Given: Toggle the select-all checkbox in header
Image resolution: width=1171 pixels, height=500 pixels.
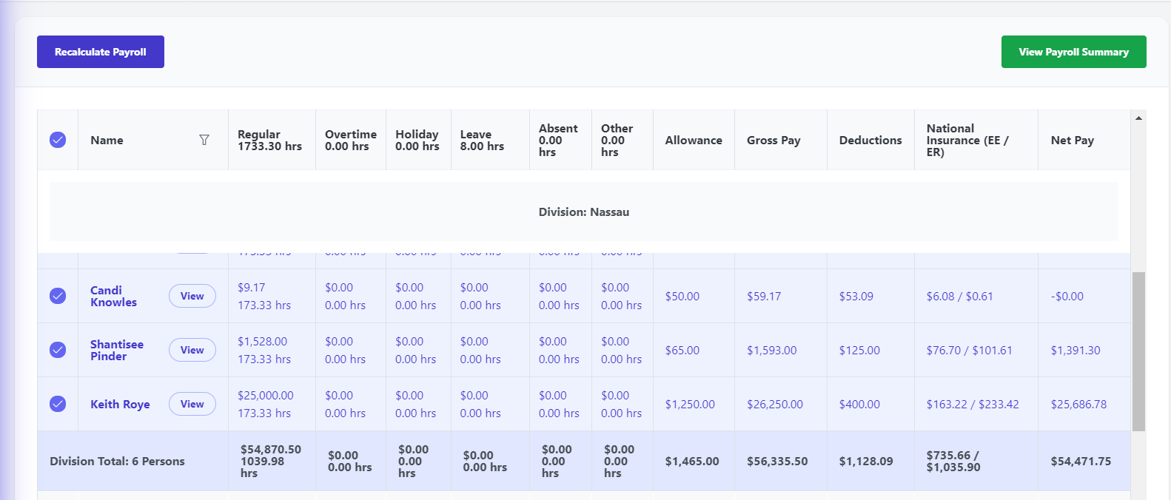Looking at the screenshot, I should point(58,140).
